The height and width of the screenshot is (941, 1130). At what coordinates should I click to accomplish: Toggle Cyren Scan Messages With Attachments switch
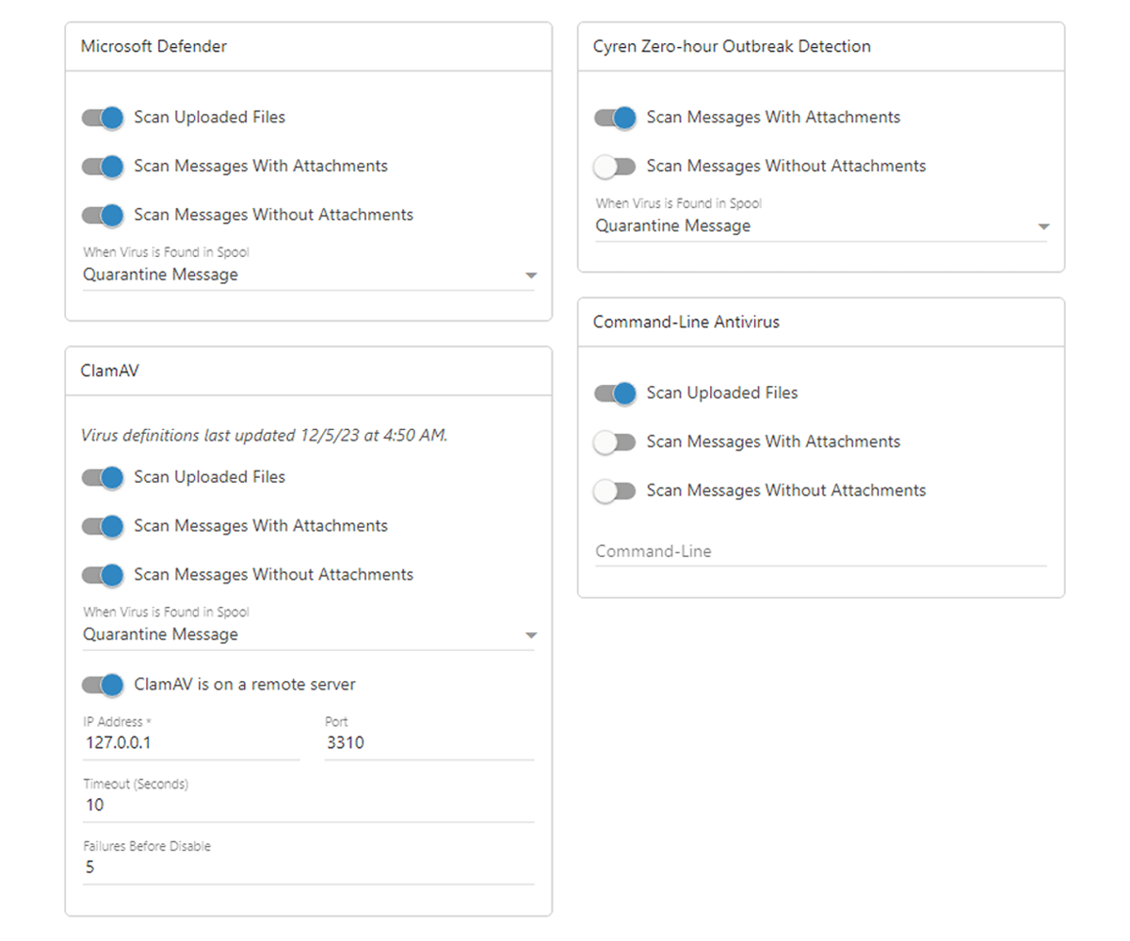tap(615, 118)
